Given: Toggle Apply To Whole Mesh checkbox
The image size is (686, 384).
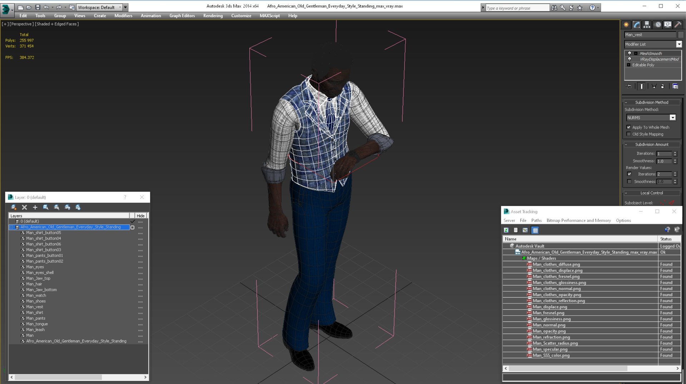Looking at the screenshot, I should (x=629, y=127).
